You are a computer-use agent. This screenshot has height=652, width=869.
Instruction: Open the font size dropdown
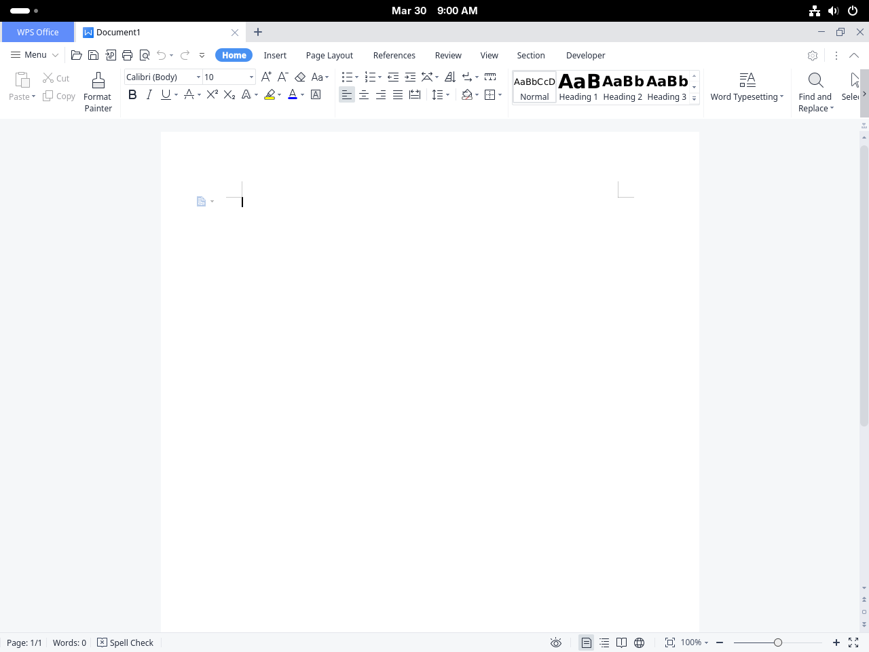pyautogui.click(x=250, y=77)
